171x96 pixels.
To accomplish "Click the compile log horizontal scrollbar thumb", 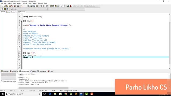I will click(x=44, y=88).
